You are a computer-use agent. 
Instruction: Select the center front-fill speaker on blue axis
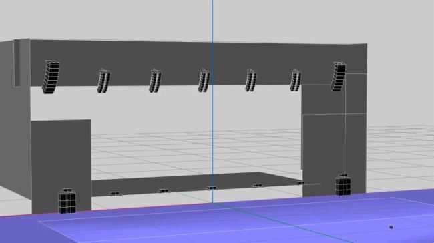click(212, 188)
